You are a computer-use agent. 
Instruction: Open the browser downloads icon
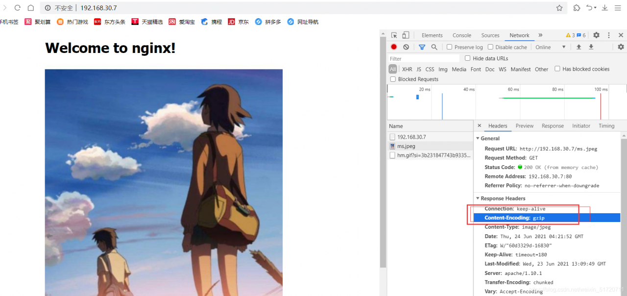click(x=604, y=8)
